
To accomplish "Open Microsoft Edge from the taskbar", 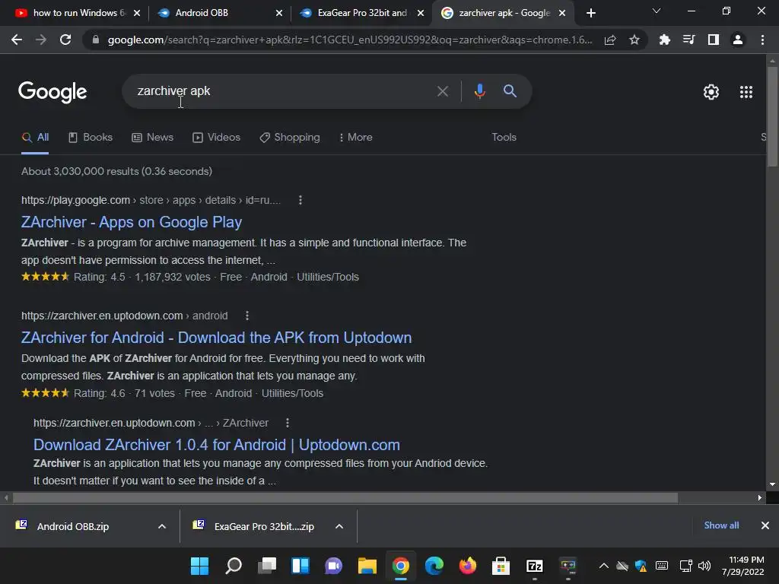I will 434,566.
